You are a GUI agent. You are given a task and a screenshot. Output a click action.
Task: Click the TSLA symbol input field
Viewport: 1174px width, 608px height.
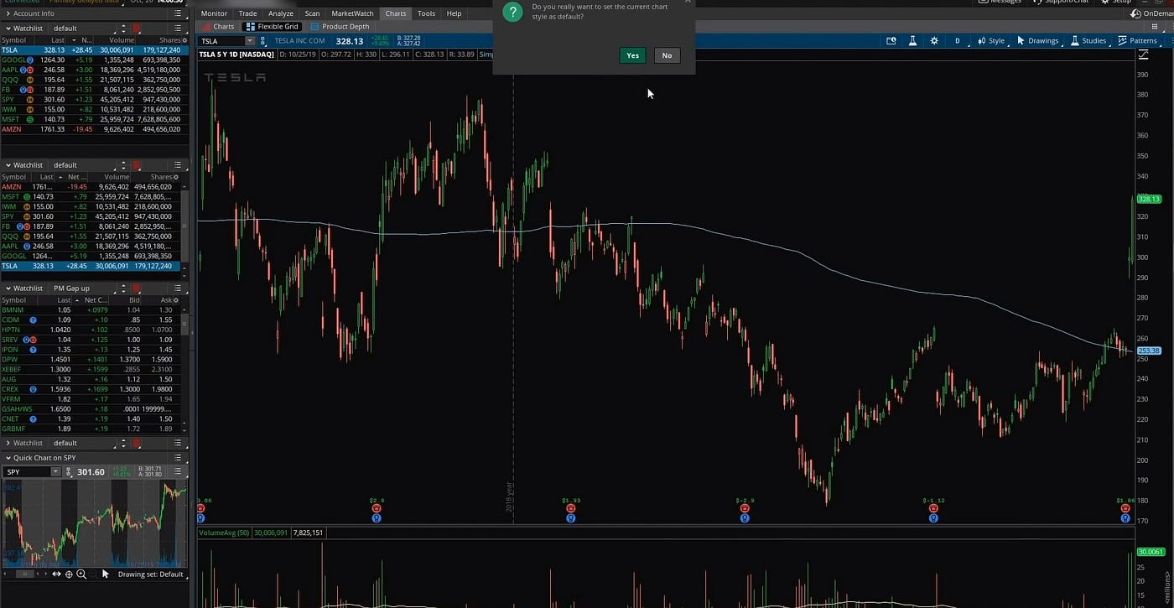221,41
